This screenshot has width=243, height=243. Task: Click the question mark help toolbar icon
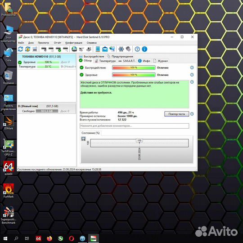coord(137,49)
